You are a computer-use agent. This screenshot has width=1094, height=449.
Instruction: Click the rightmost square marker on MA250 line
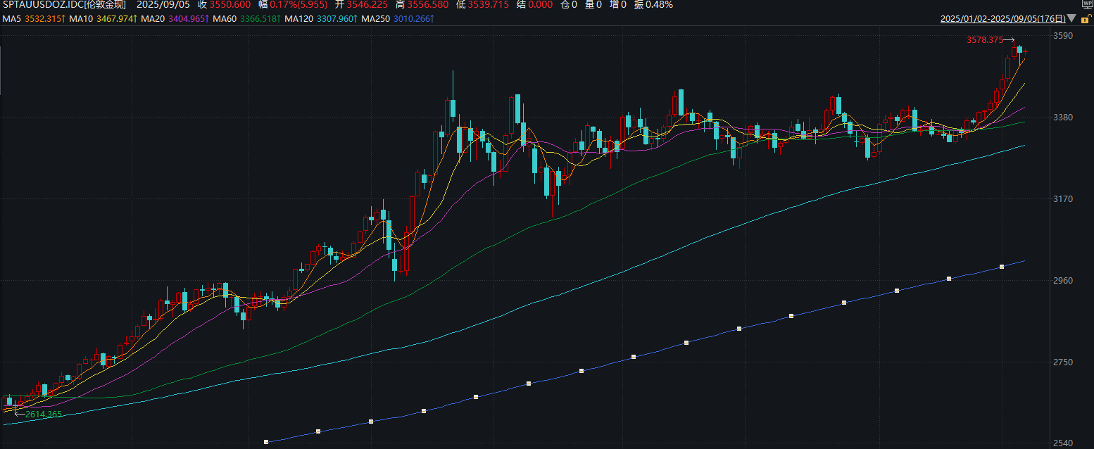tap(1002, 267)
